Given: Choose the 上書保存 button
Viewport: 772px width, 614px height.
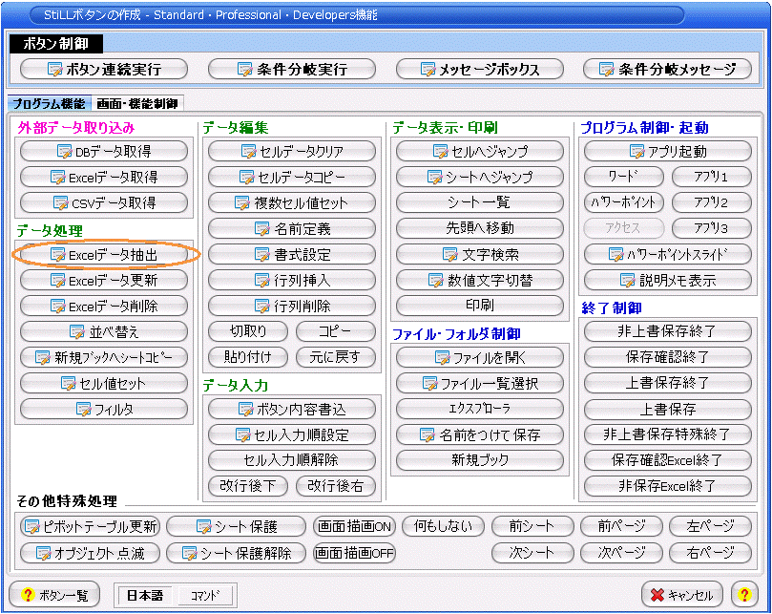Looking at the screenshot, I should [668, 409].
